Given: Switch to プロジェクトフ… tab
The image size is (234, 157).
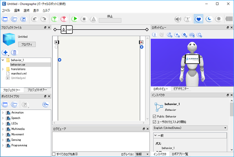Looking at the screenshot, I should [x=12, y=90].
